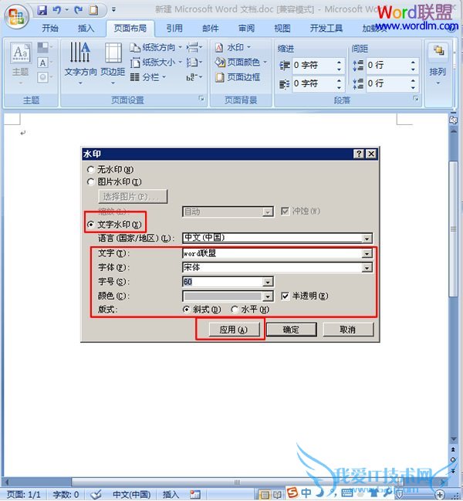Click Select Picture (选择图片) button
463x501 pixels.
133,197
